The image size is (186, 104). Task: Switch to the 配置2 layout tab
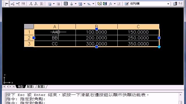(41, 87)
